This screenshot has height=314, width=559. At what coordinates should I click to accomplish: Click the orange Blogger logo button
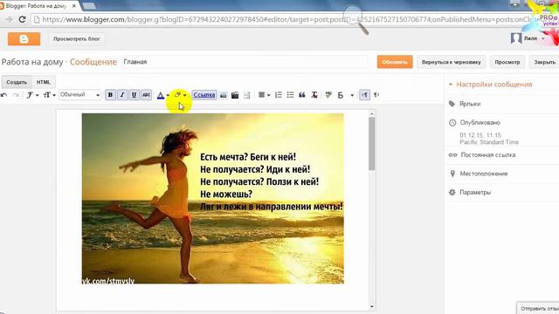pyautogui.click(x=24, y=39)
